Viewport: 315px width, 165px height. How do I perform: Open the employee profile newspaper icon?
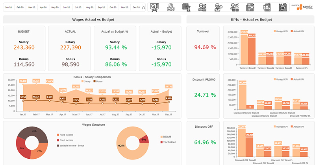(250, 7)
